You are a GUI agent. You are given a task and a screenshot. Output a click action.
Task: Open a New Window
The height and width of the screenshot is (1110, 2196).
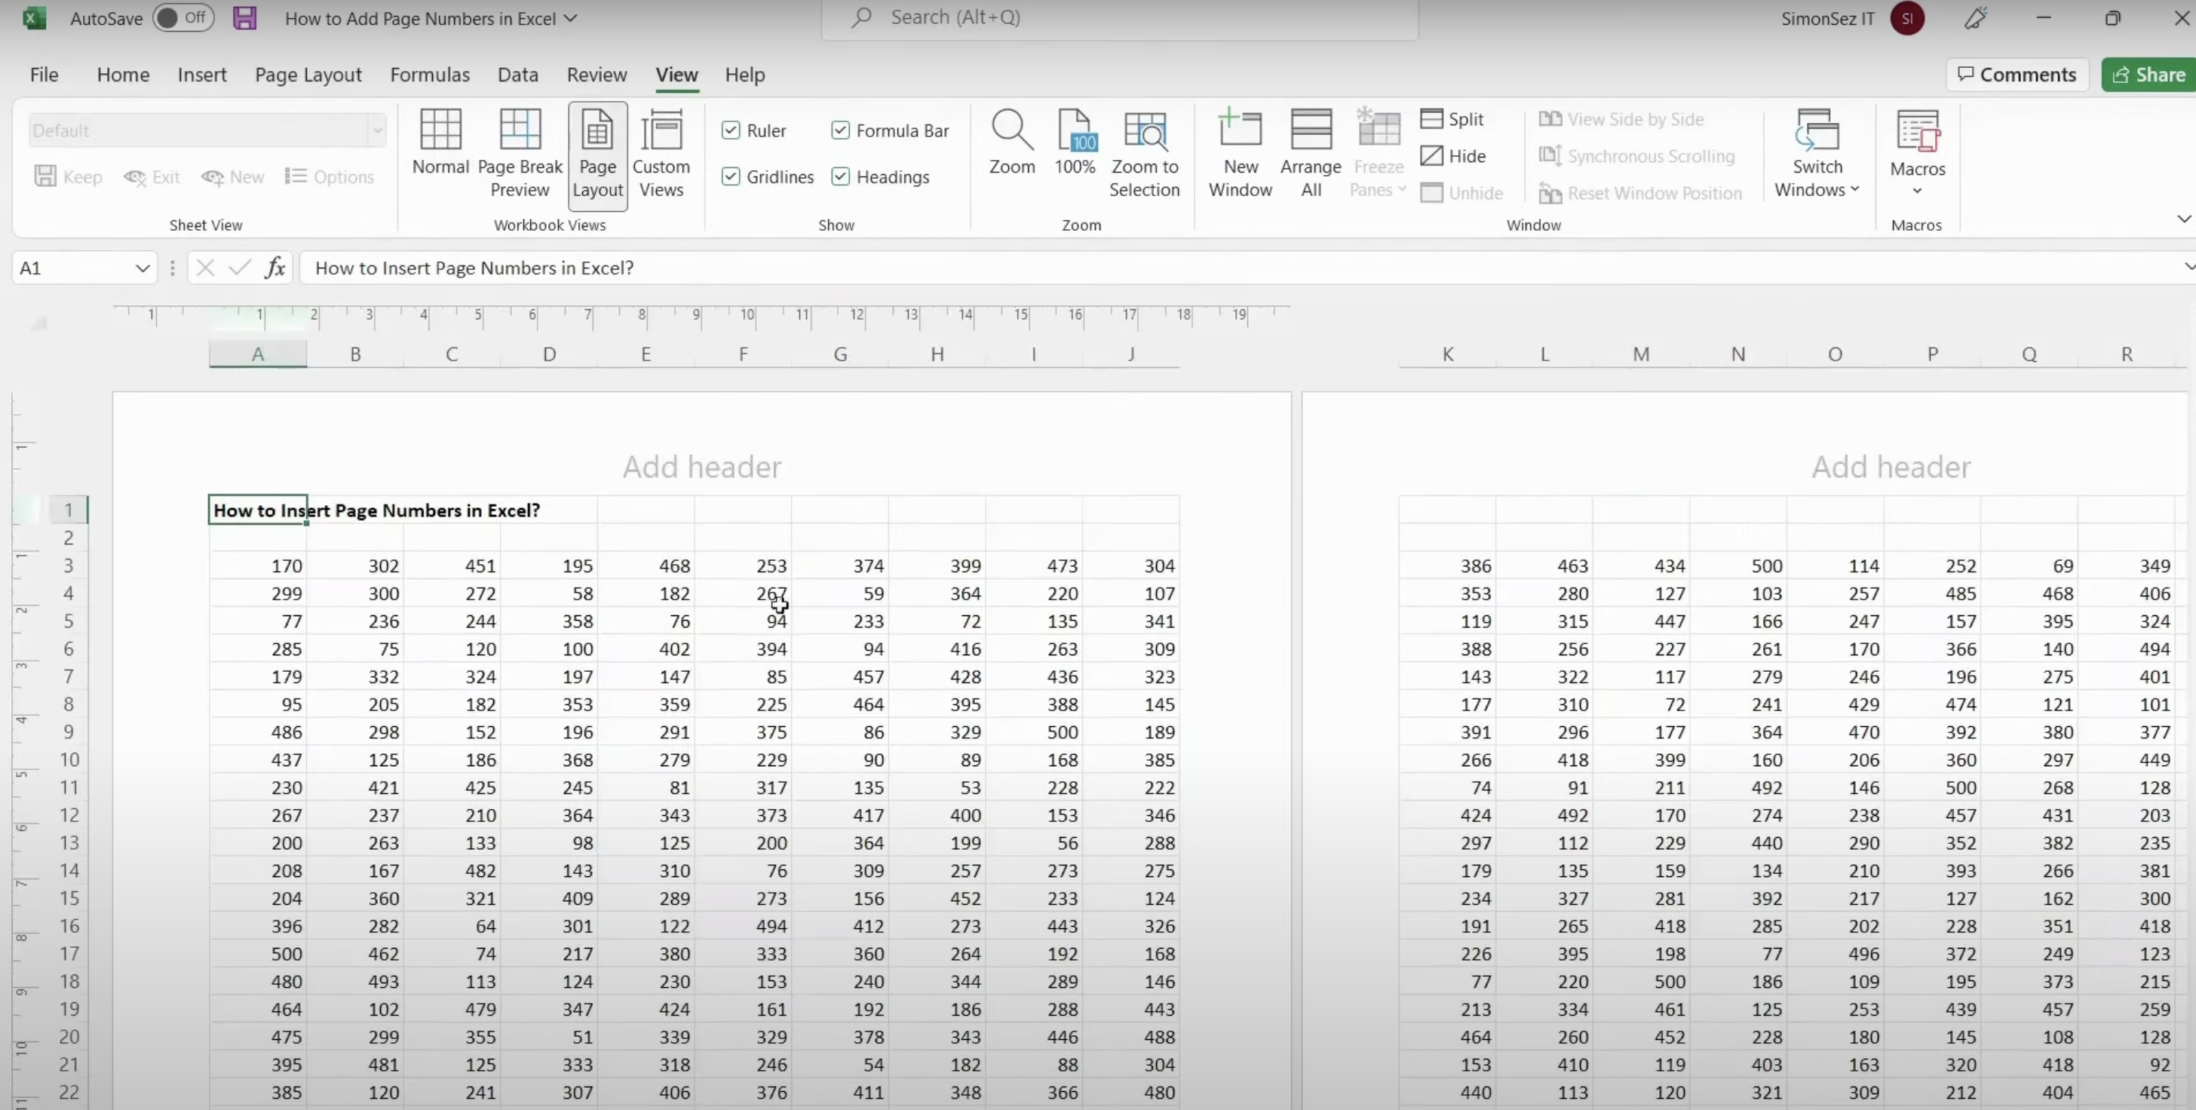tap(1240, 154)
